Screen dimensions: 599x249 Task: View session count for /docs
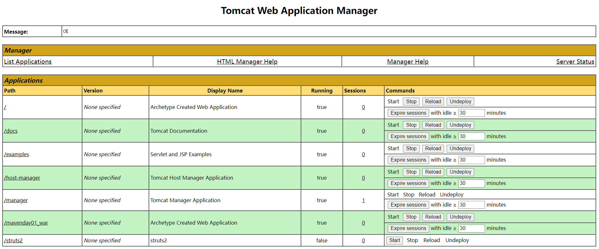(x=363, y=131)
